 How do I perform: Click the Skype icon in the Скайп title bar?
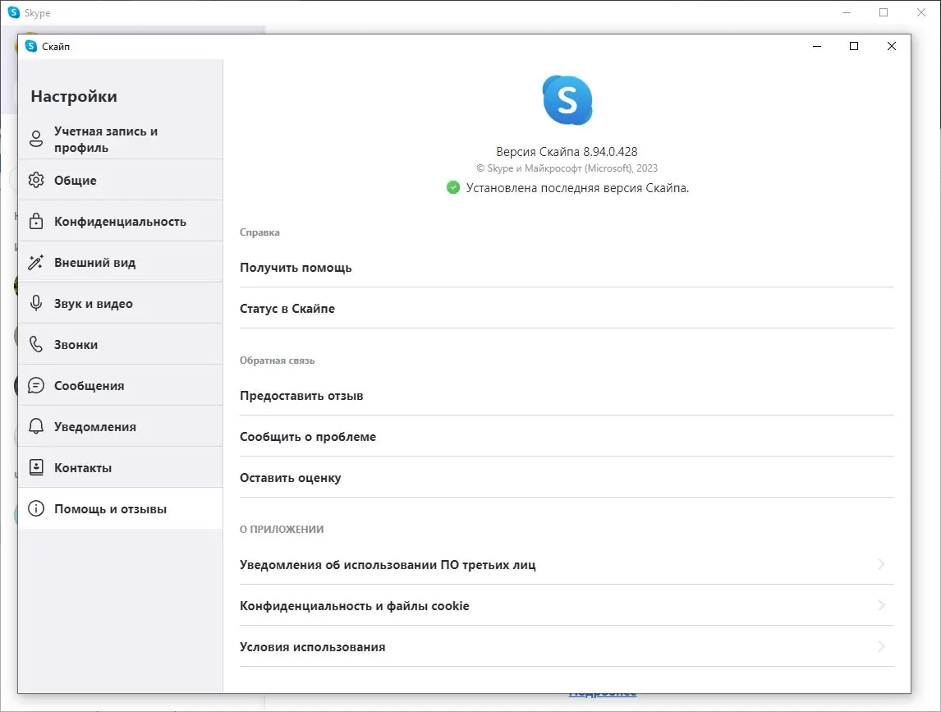tap(31, 46)
